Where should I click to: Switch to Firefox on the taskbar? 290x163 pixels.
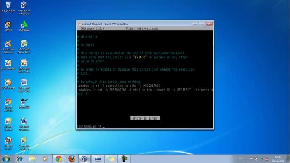click(72, 159)
